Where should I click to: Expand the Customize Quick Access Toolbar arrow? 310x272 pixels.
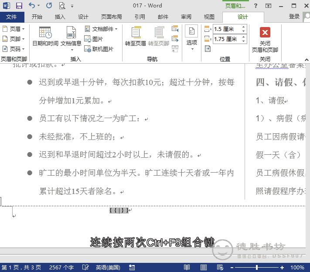tap(72, 6)
